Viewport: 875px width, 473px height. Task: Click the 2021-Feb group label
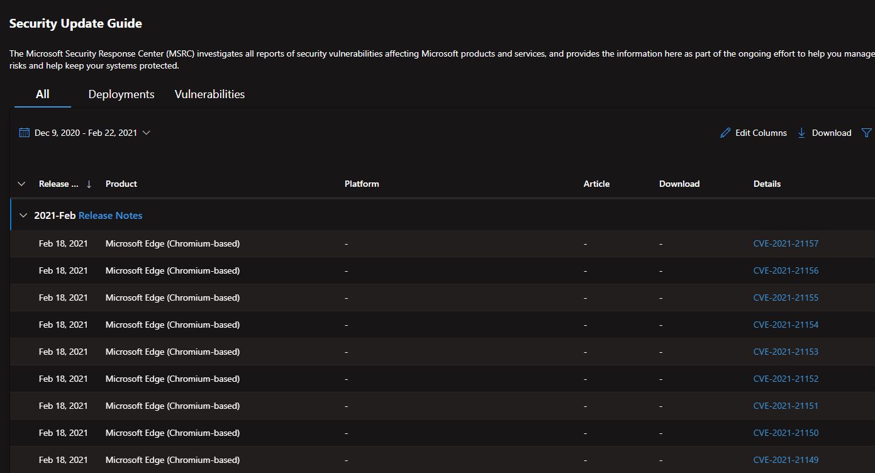(55, 215)
